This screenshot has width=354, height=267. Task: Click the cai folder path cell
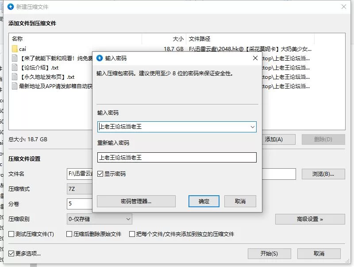pos(250,49)
